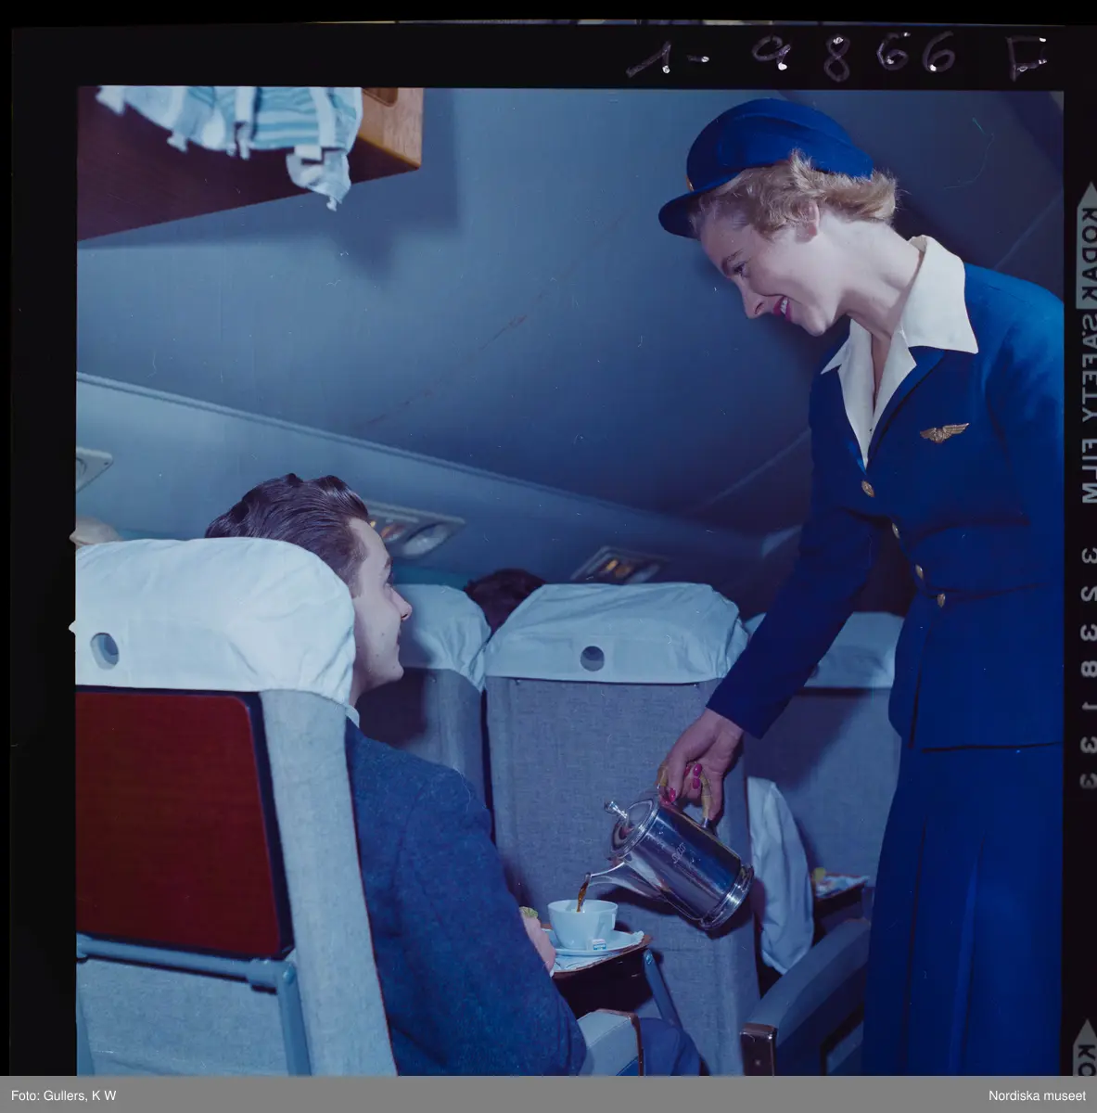
Task: Click the handwritten number 1-9866 F
Action: tap(835, 54)
